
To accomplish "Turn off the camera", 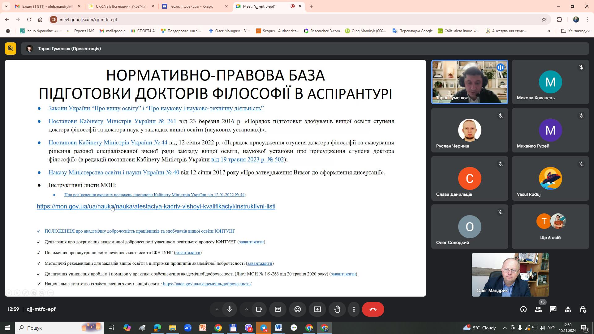I will tap(259, 309).
